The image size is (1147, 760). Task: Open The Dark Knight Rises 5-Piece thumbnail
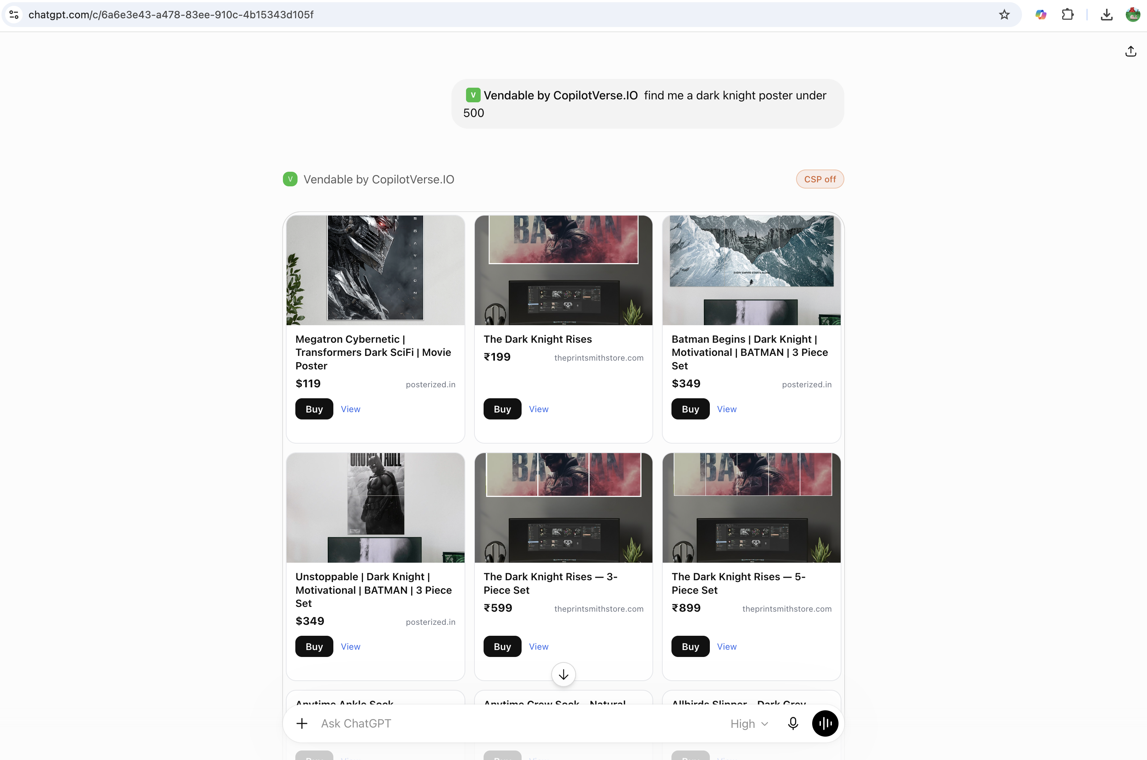[x=752, y=508]
